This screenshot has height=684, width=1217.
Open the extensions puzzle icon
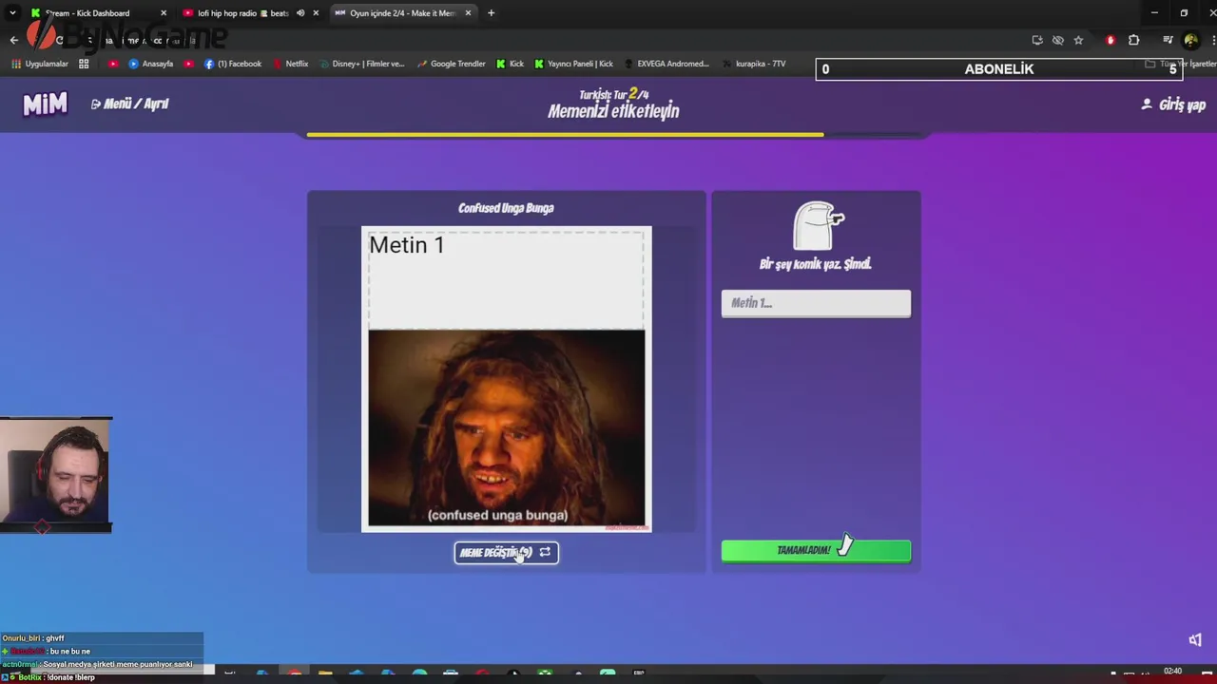1133,40
